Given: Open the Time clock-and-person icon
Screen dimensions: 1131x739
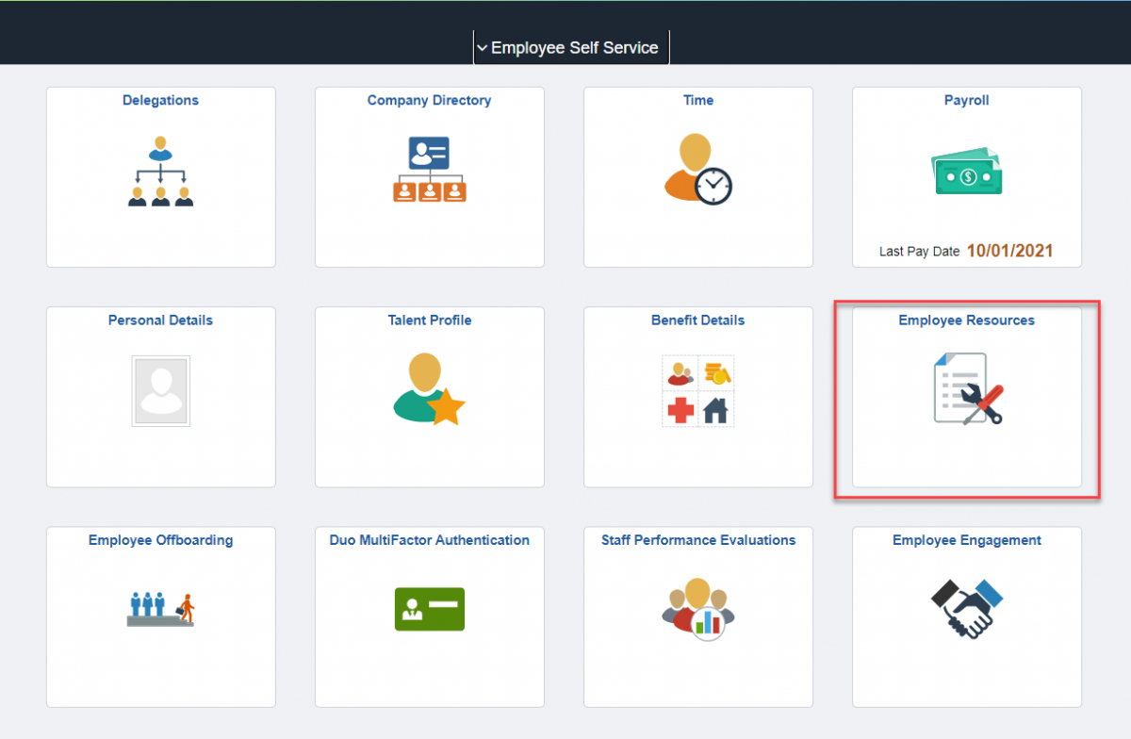Looking at the screenshot, I should click(697, 169).
